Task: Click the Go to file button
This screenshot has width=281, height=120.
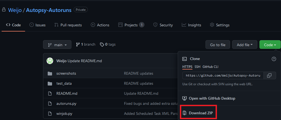Action: coord(218,45)
